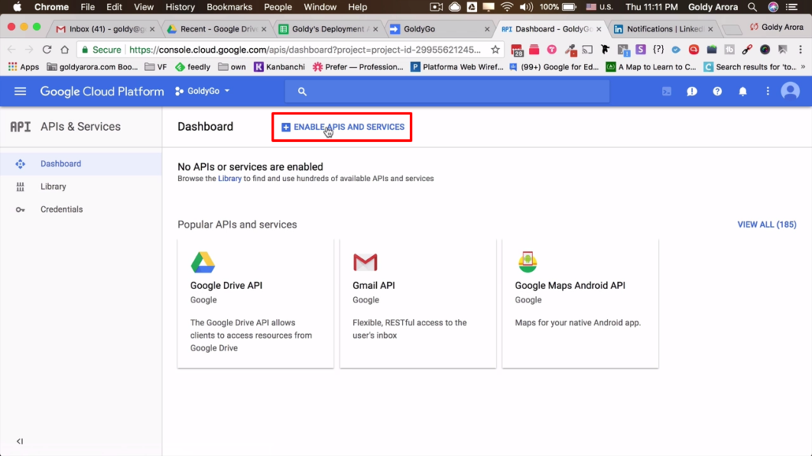This screenshot has width=812, height=456.
Task: Click the browser back arrow
Action: tap(11, 50)
